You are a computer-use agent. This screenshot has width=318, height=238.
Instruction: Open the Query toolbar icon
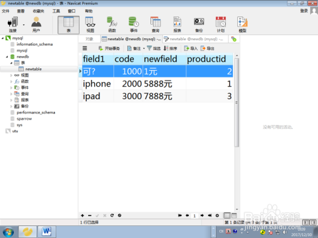click(x=156, y=24)
